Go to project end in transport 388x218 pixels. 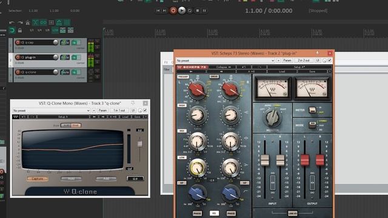pyautogui.click(x=164, y=11)
